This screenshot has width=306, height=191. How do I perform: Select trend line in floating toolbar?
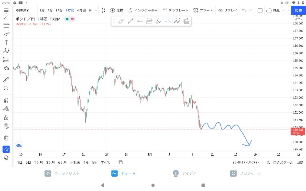(x=131, y=21)
